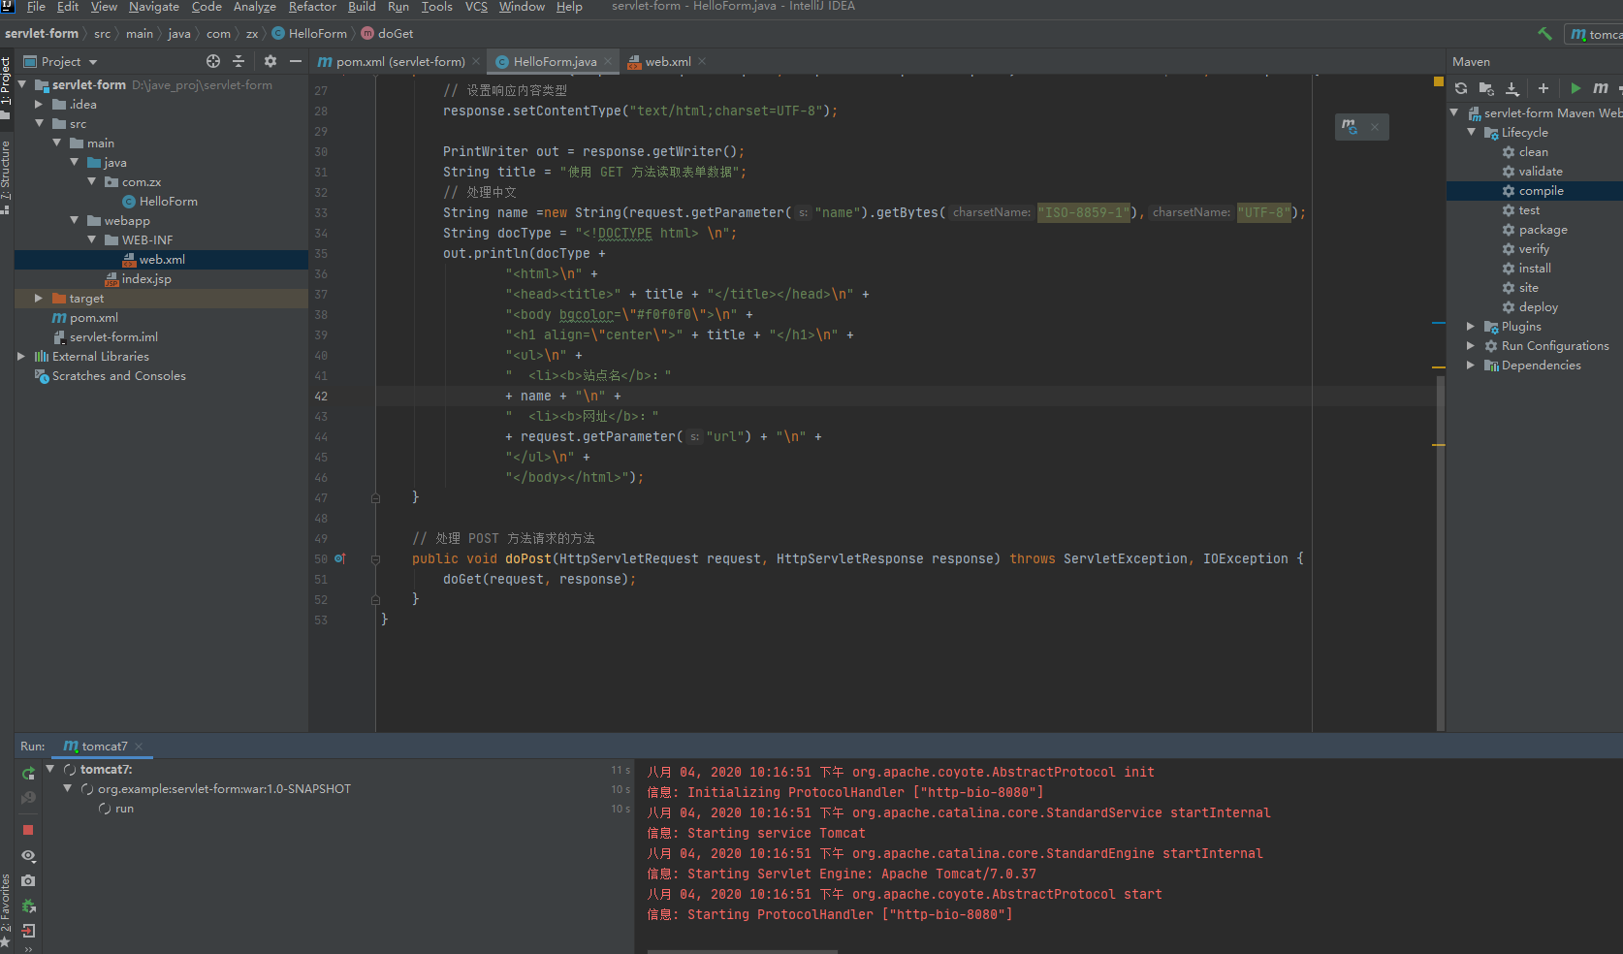Click HelloForm breadcrumb in navigation bar
This screenshot has height=954, width=1623.
point(309,34)
